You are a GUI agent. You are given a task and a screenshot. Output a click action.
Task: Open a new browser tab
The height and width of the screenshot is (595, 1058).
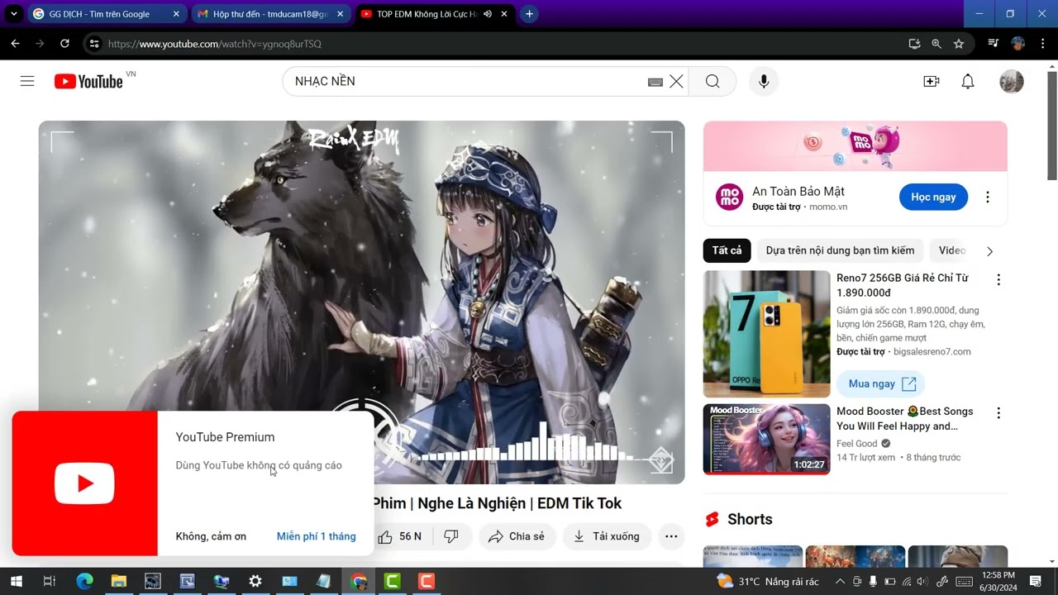point(529,14)
